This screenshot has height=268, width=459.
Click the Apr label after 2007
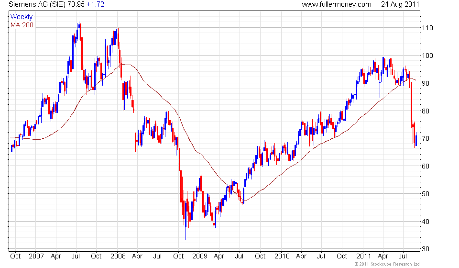55,256
